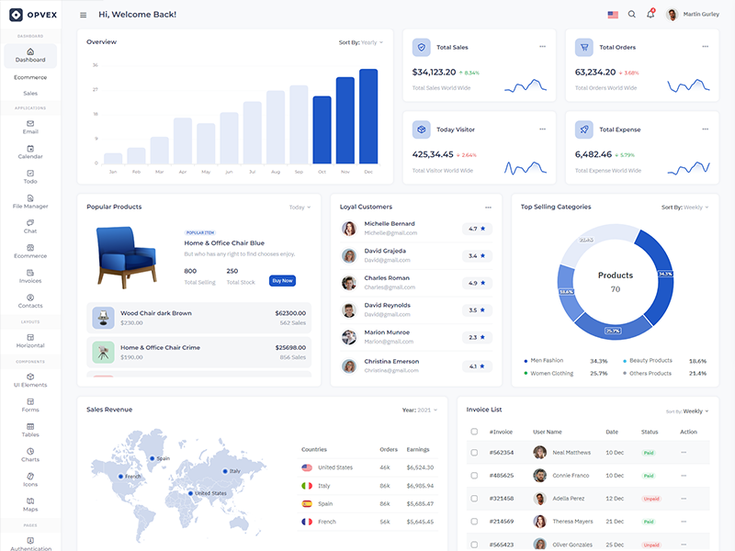Click the Buy Now button

click(x=282, y=280)
